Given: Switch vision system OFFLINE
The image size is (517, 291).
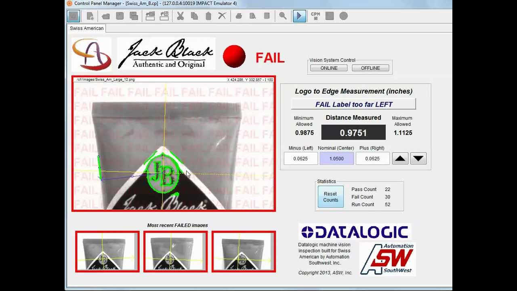Looking at the screenshot, I should click(370, 68).
